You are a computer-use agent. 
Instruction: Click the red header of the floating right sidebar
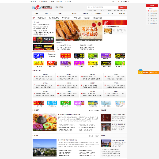[x=152, y=5]
